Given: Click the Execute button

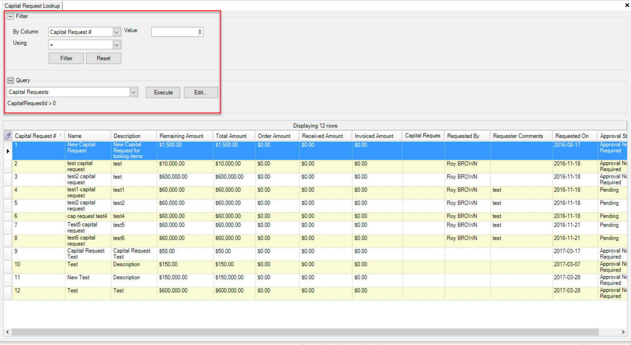Looking at the screenshot, I should click(x=163, y=93).
